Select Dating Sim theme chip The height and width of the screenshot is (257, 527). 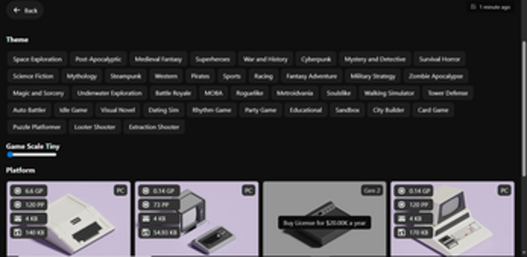point(163,110)
